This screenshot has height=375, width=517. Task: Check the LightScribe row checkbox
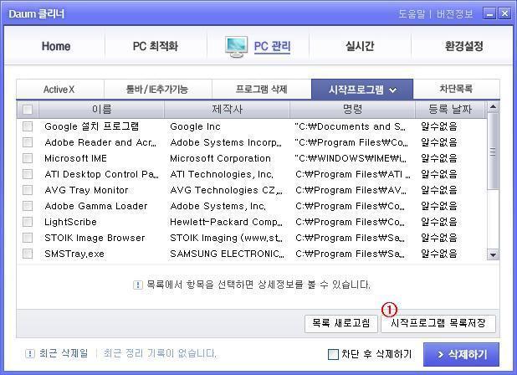[28, 222]
